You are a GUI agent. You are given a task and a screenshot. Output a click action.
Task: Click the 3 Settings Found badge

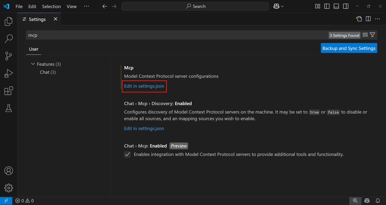pyautogui.click(x=344, y=36)
